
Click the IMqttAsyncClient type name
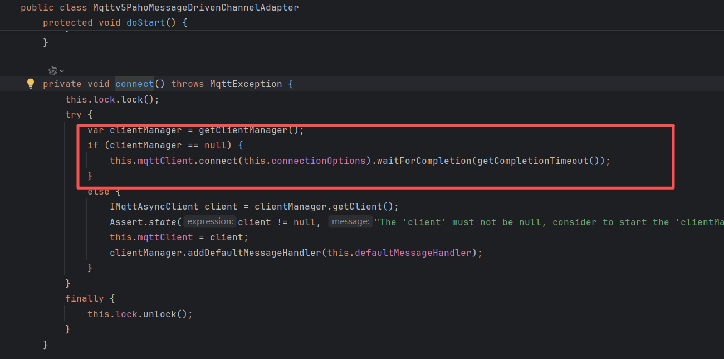pos(154,206)
